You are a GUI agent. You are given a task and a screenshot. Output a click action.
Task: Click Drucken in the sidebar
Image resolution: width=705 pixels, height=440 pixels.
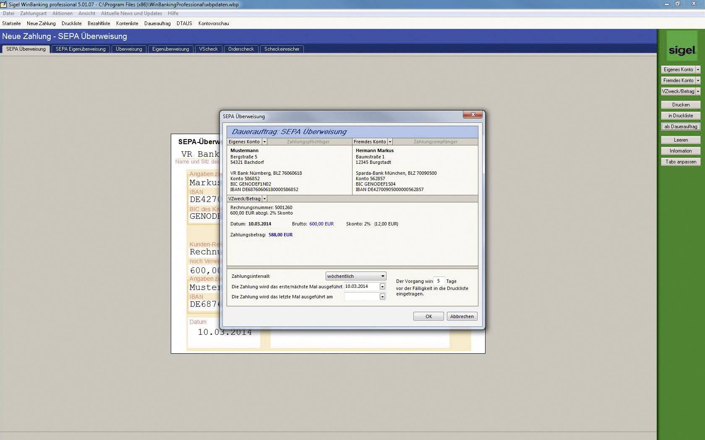(x=680, y=104)
